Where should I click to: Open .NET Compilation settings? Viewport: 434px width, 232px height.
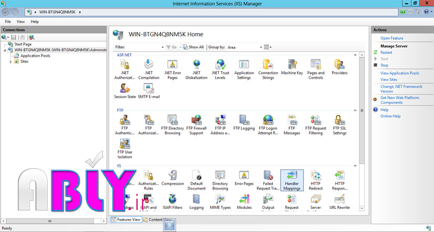pos(149,70)
